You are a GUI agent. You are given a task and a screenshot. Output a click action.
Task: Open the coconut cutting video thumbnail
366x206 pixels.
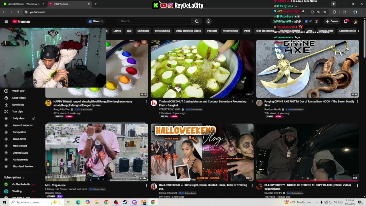202,69
